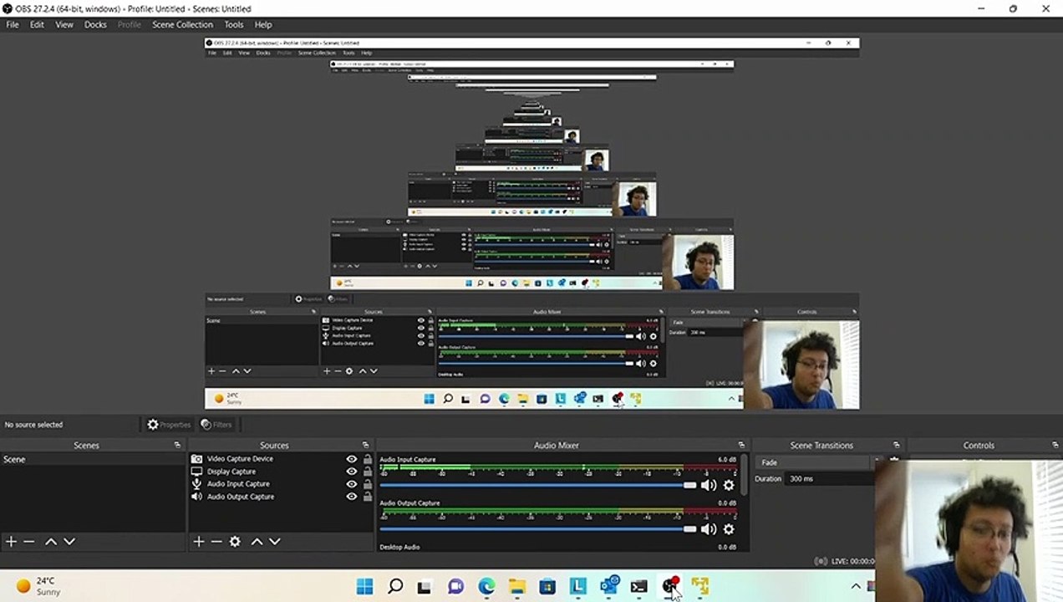Add a new source with plus icon
This screenshot has height=602, width=1063.
point(199,542)
